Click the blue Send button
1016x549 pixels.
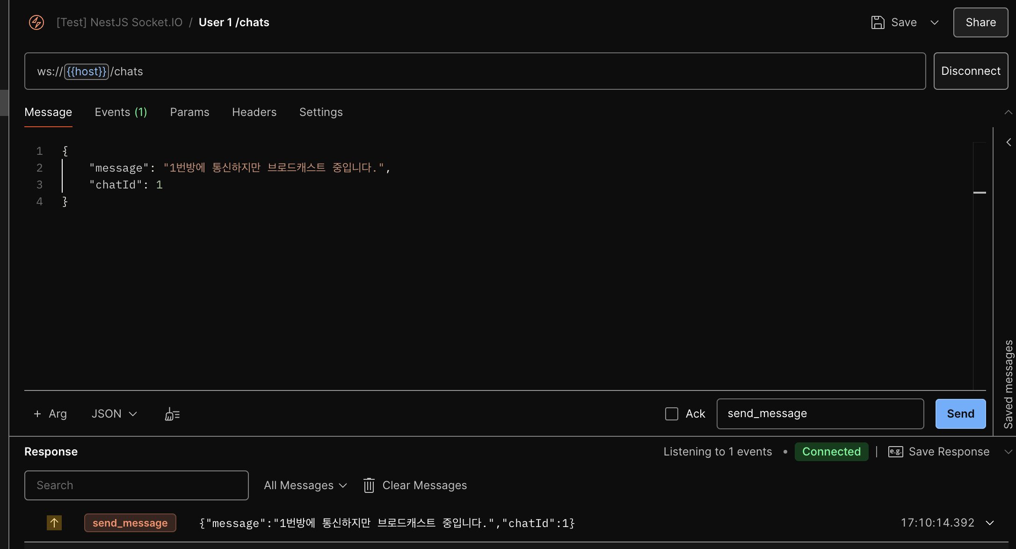pyautogui.click(x=960, y=414)
